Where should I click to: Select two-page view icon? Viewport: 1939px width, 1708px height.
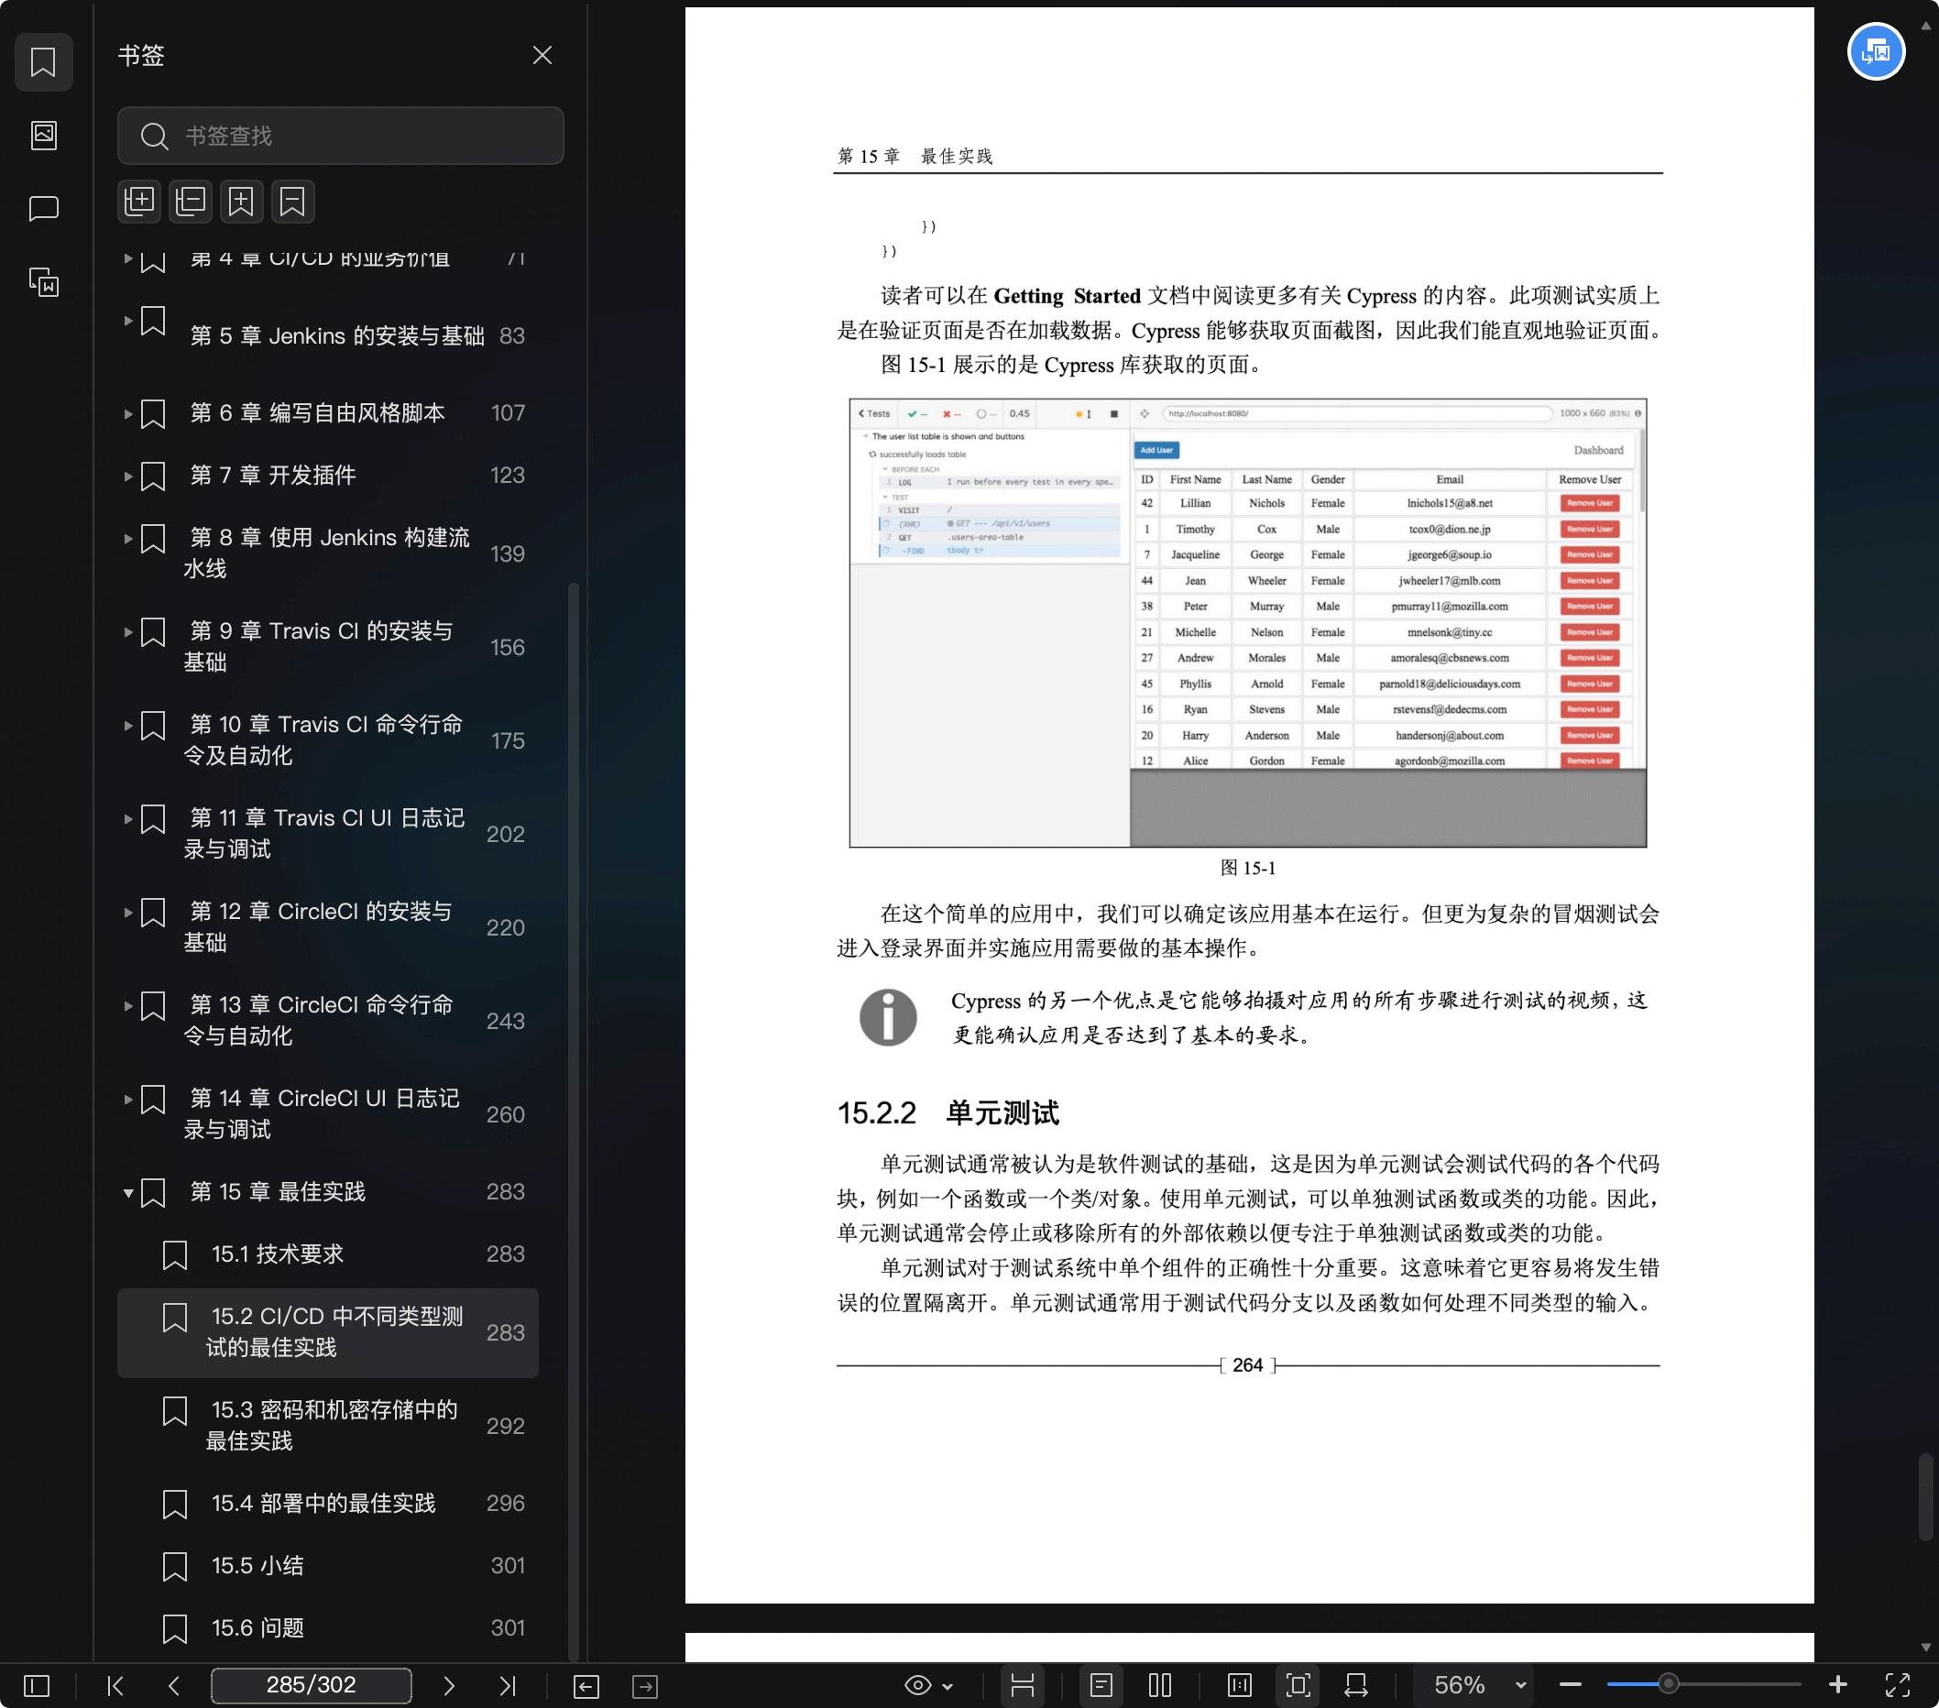[1159, 1685]
